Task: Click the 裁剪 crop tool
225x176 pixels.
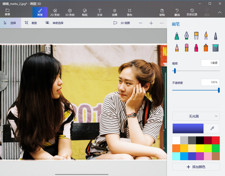Action: [x=31, y=23]
